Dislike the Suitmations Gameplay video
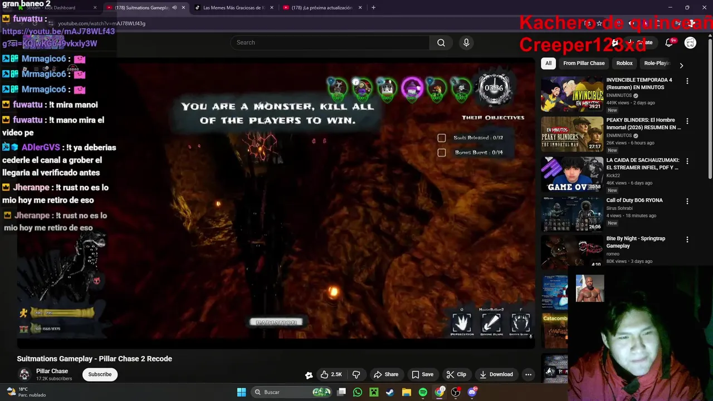The width and height of the screenshot is (713, 401). 356,374
